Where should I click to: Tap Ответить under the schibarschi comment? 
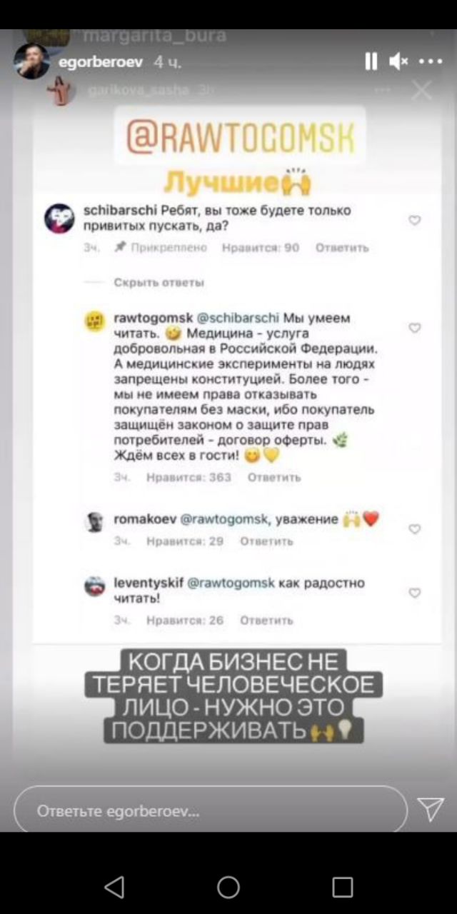(342, 248)
